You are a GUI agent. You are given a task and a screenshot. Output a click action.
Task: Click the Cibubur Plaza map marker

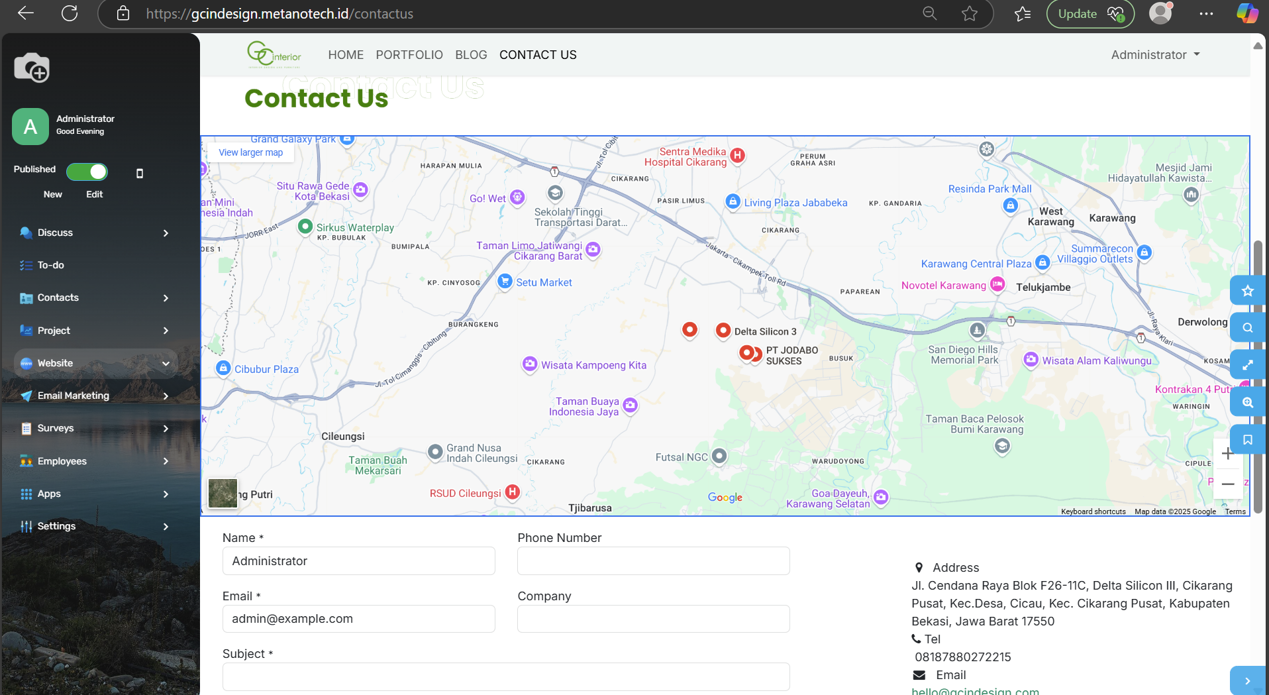click(x=223, y=368)
